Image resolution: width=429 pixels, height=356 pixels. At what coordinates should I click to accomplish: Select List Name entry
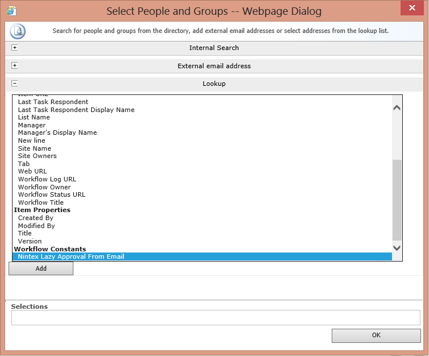click(x=34, y=117)
